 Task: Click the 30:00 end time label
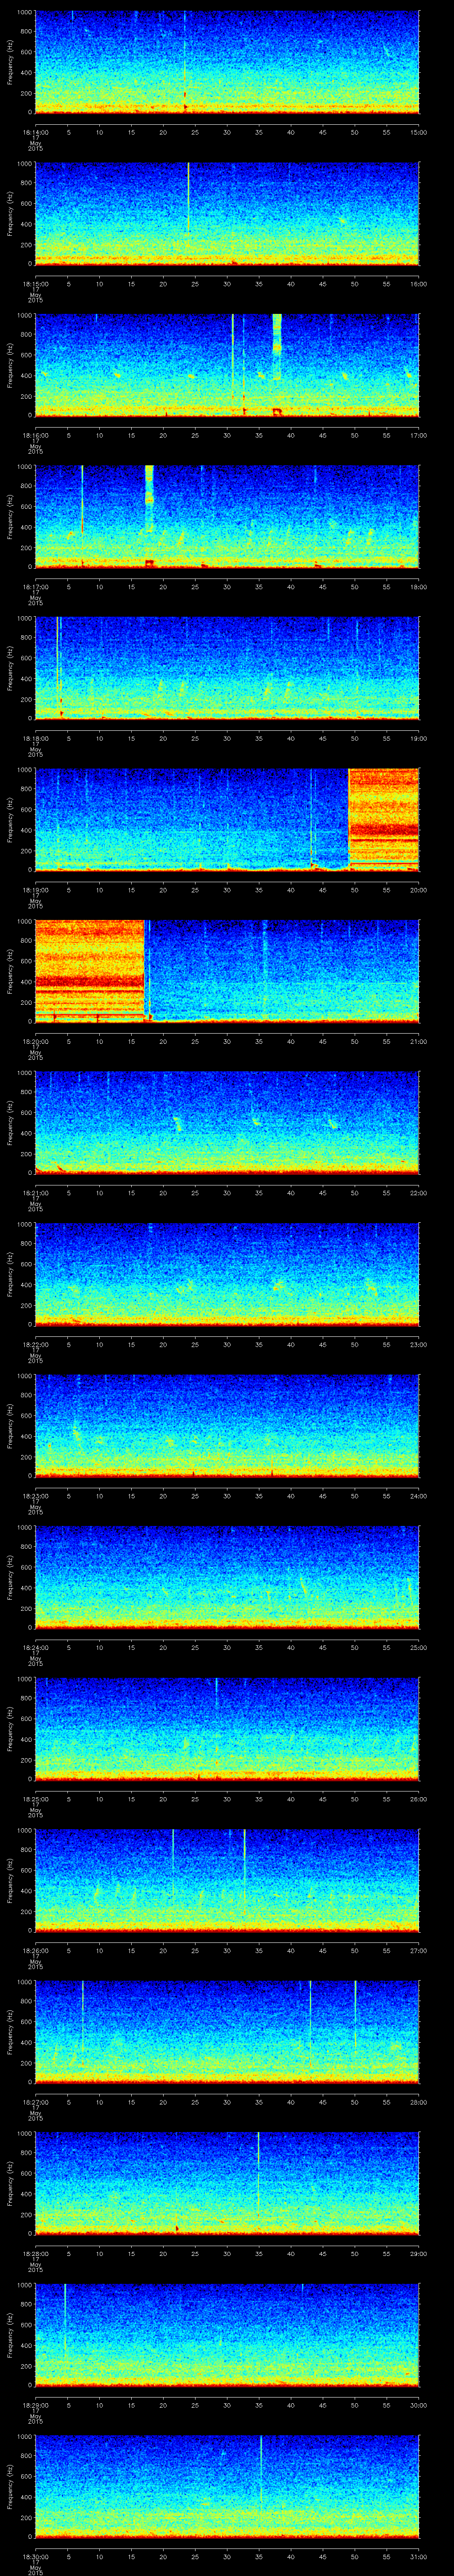click(x=419, y=2405)
